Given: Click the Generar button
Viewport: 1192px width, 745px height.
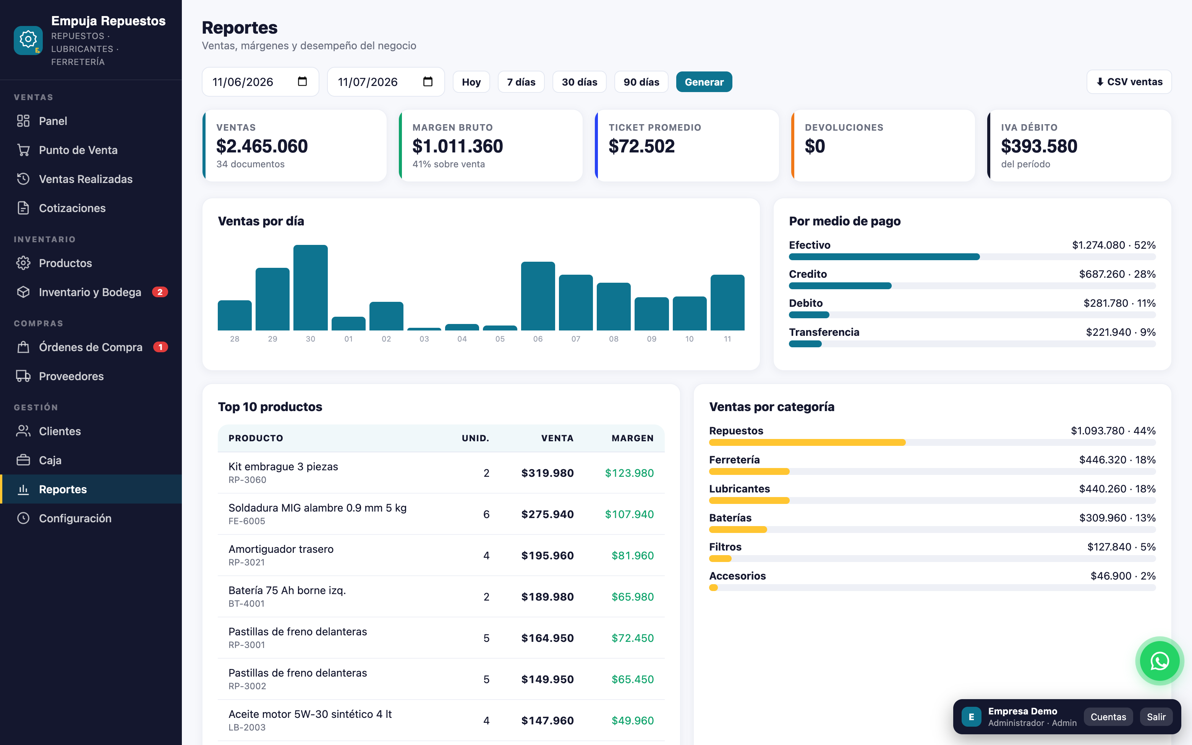Looking at the screenshot, I should pyautogui.click(x=704, y=82).
